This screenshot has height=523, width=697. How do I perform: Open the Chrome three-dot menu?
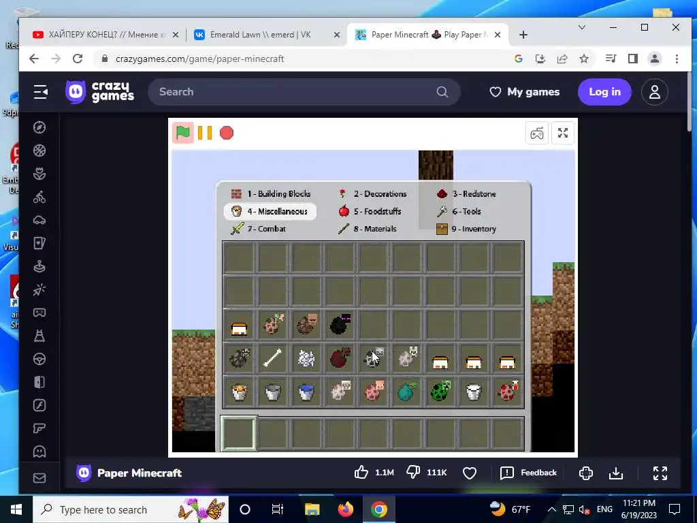tap(677, 59)
